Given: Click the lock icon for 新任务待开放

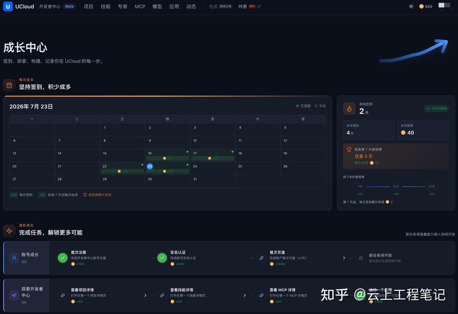Looking at the screenshot, I should pos(361,258).
